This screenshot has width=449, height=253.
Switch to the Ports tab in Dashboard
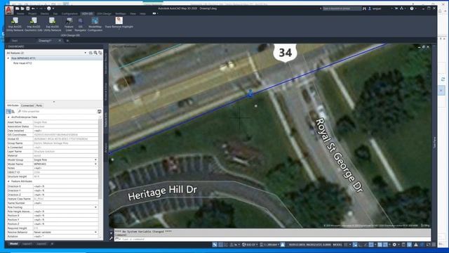(39, 105)
